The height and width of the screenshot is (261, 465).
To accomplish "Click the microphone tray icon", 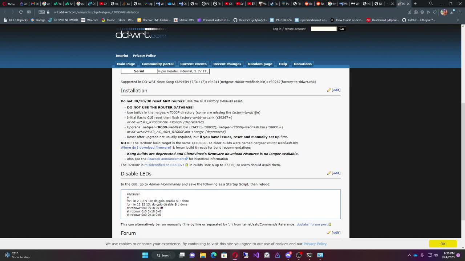I will [x=422, y=255].
